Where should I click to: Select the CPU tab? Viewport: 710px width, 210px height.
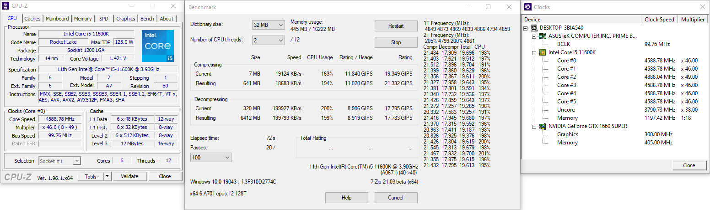[12, 18]
